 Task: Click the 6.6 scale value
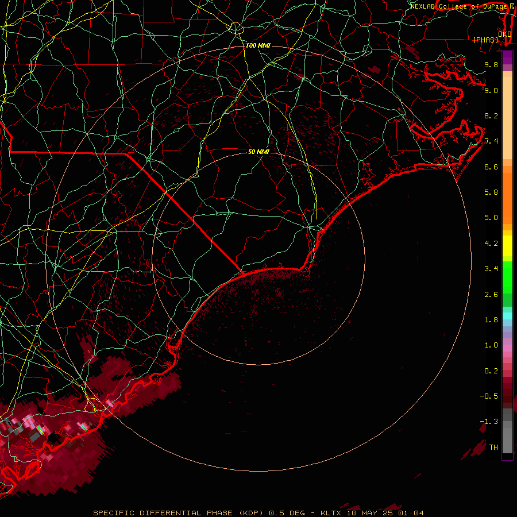click(491, 167)
